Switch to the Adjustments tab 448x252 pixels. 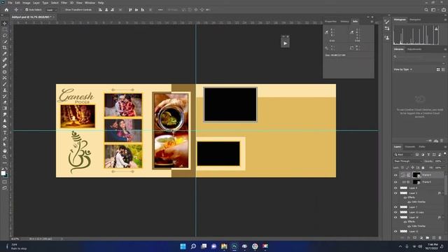tap(414, 49)
